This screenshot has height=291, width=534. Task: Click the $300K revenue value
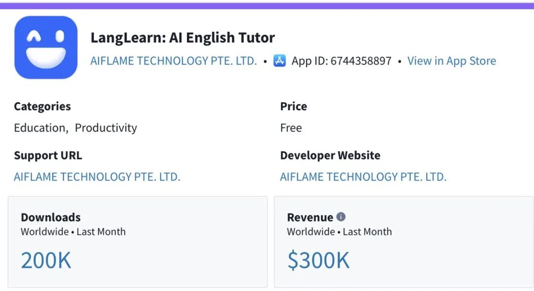pyautogui.click(x=318, y=259)
